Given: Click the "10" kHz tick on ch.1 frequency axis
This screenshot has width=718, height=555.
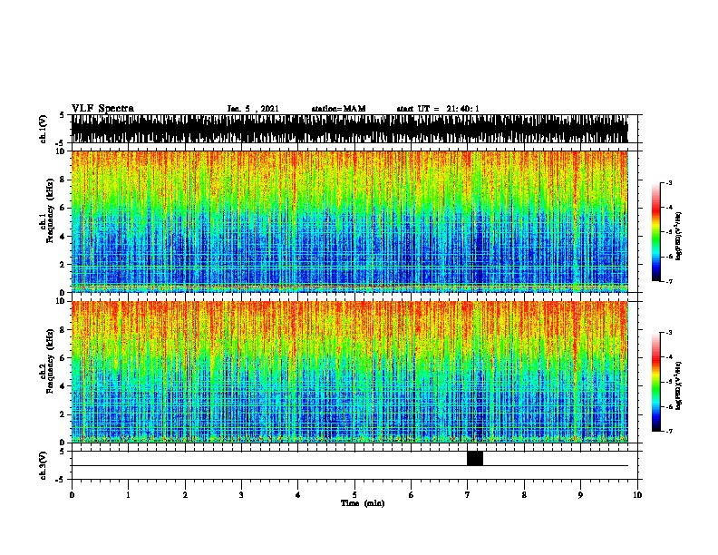Looking at the screenshot, I should click(x=61, y=151).
